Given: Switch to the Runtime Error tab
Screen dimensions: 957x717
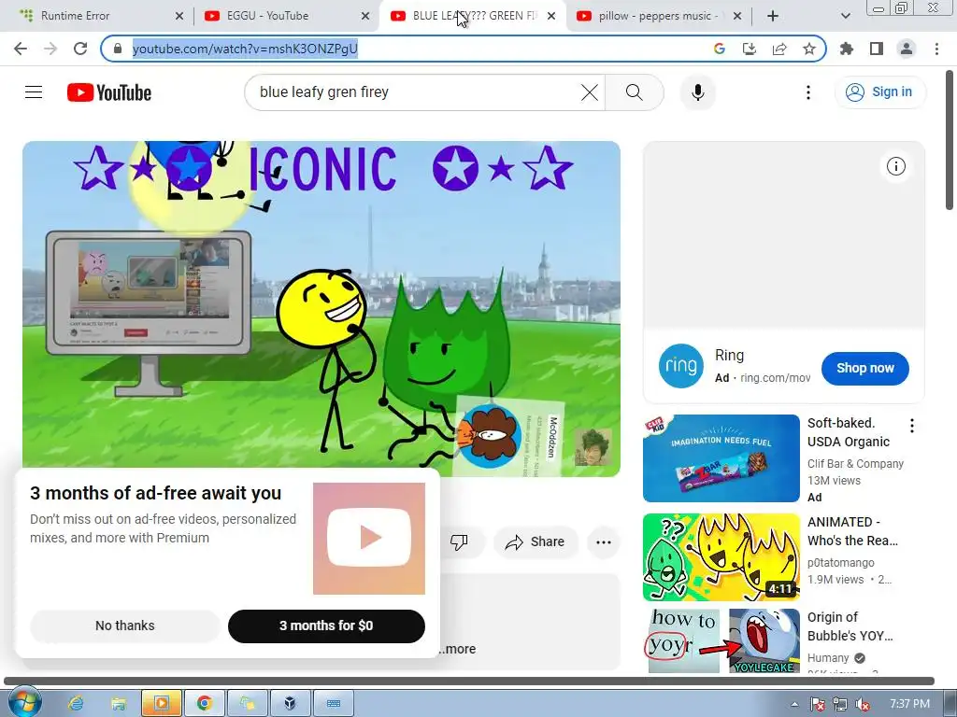Looking at the screenshot, I should [x=101, y=16].
